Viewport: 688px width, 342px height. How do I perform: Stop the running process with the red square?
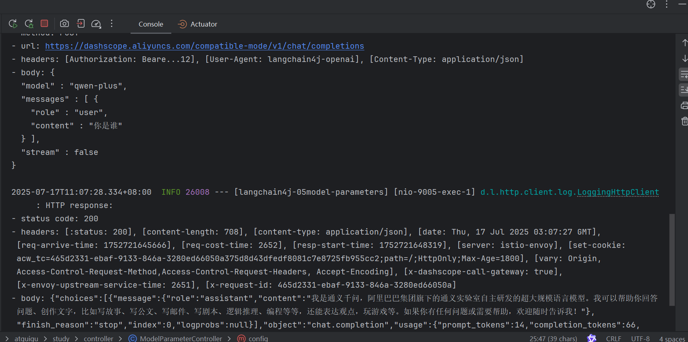click(x=44, y=23)
